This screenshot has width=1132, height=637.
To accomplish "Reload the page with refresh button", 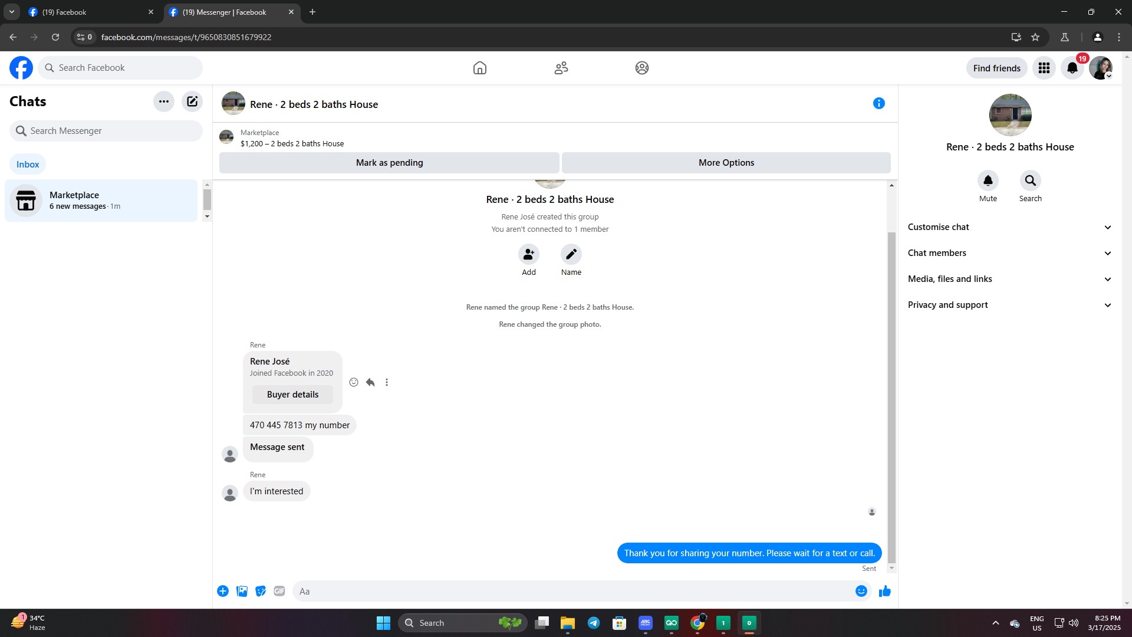I will pos(55,37).
